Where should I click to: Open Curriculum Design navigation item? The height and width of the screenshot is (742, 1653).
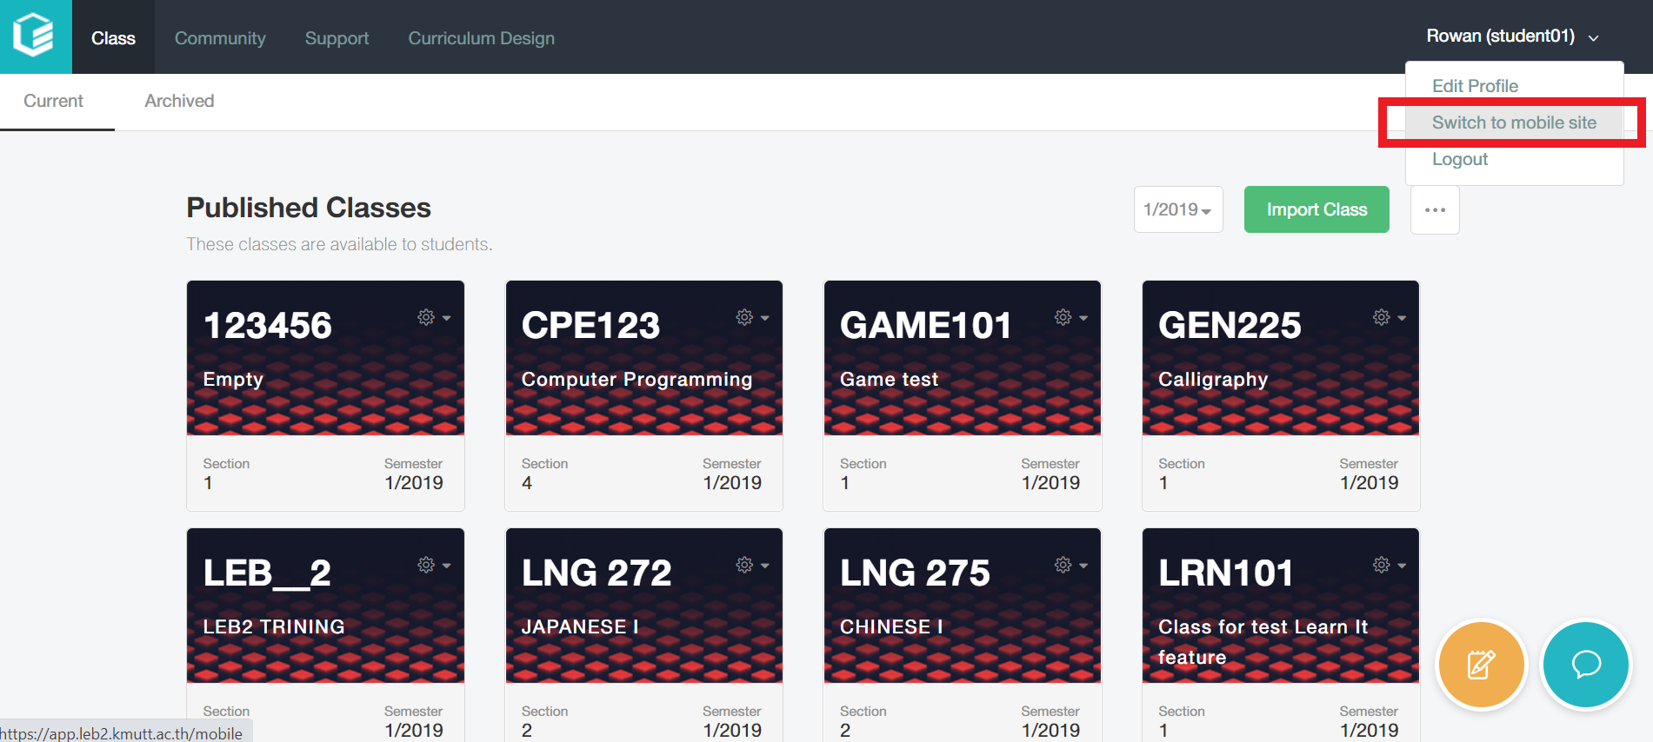[x=481, y=38]
